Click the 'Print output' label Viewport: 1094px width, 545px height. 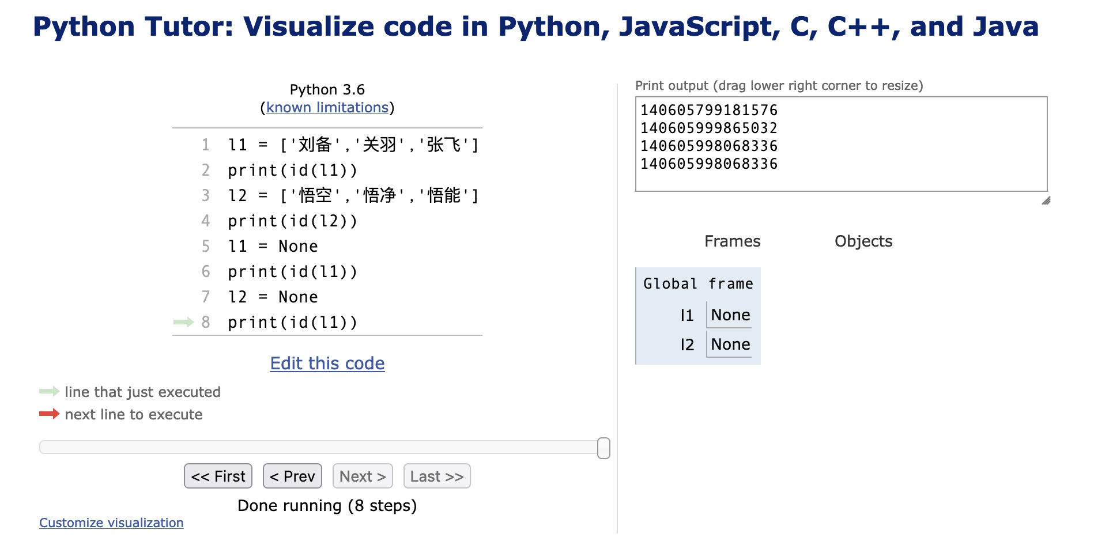(x=779, y=86)
